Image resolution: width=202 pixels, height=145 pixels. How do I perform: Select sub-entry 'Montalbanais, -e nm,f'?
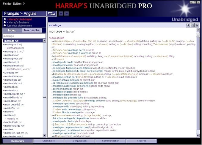(x=18, y=69)
